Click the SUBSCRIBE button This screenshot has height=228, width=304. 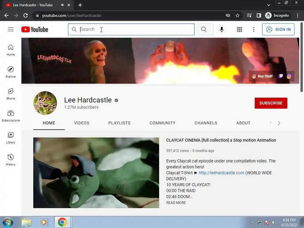(x=271, y=103)
